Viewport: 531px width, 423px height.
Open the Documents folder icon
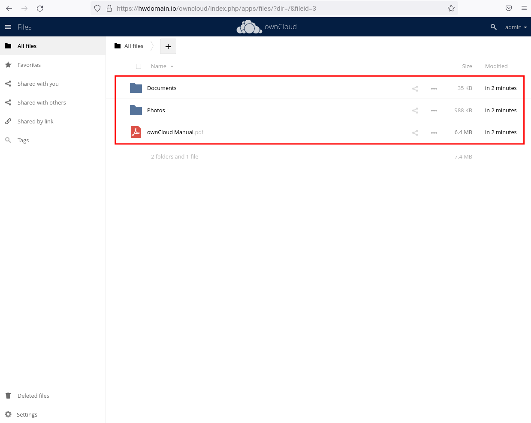click(136, 88)
